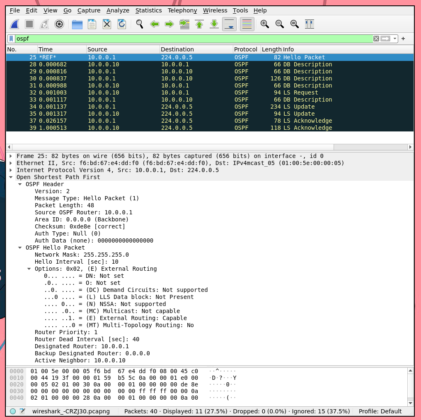Open the Statistics menu
The height and width of the screenshot is (420, 421).
tap(148, 10)
